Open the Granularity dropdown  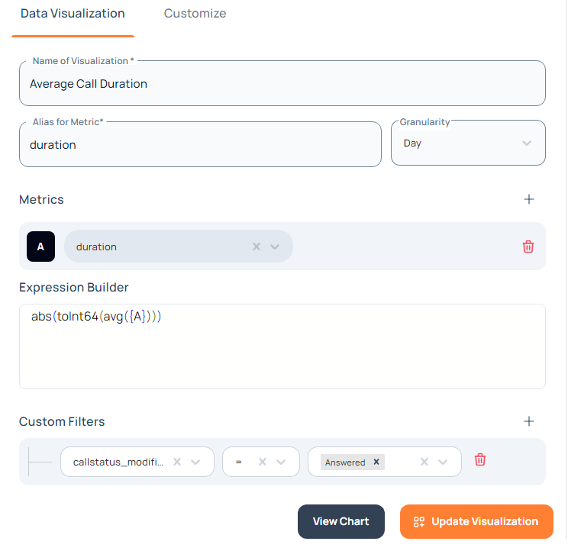526,143
